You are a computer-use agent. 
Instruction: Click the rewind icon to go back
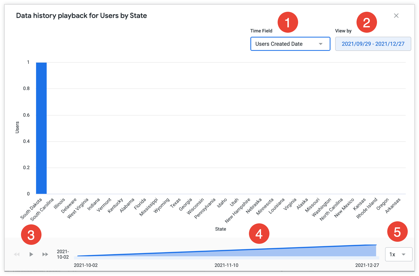(17, 254)
